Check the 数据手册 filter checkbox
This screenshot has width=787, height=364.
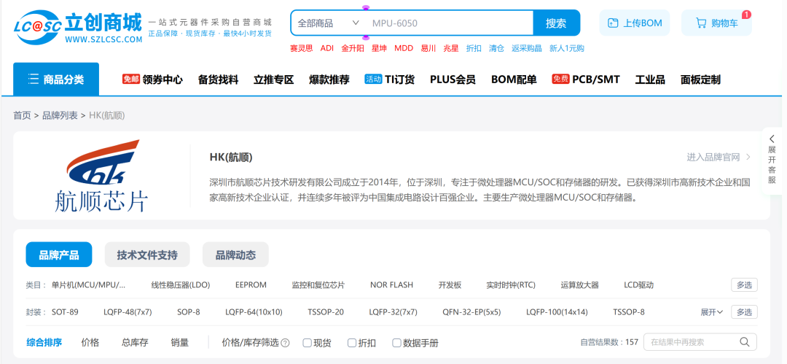(397, 343)
